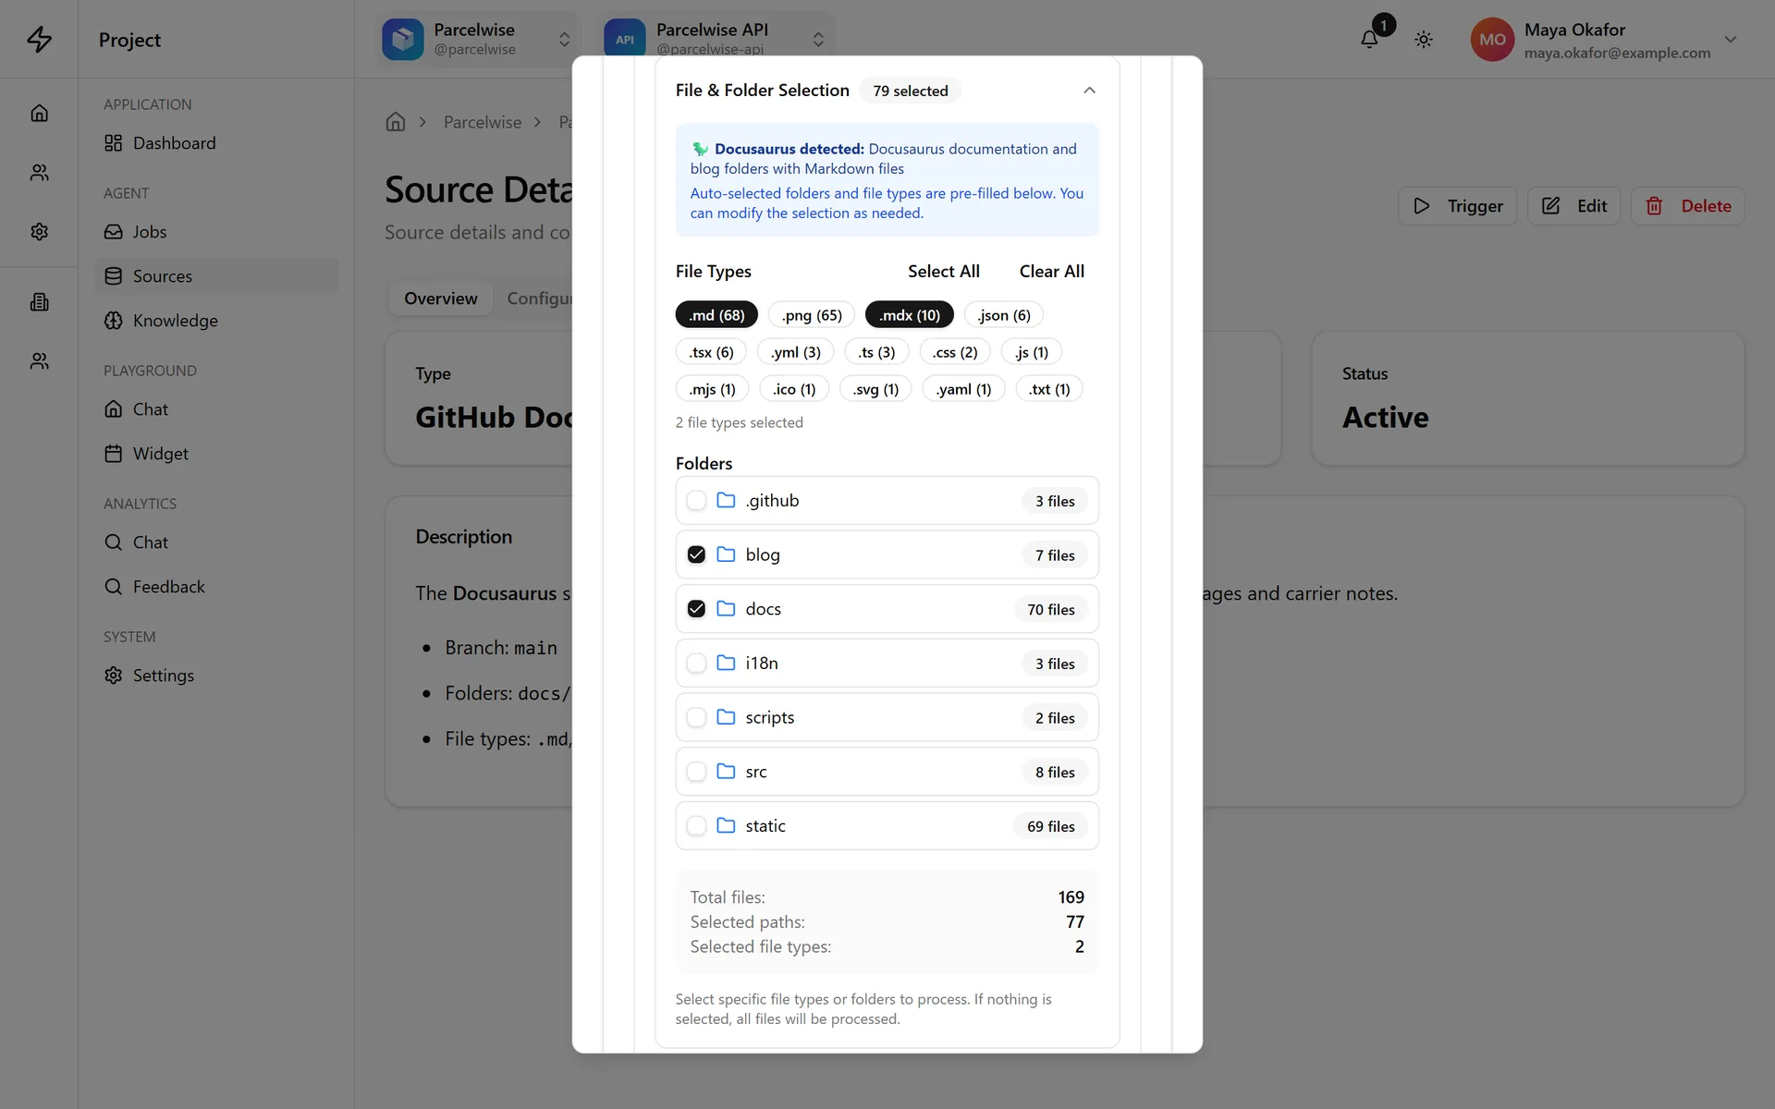Deselect the .mdx (10) file type
1775x1109 pixels.
click(910, 315)
